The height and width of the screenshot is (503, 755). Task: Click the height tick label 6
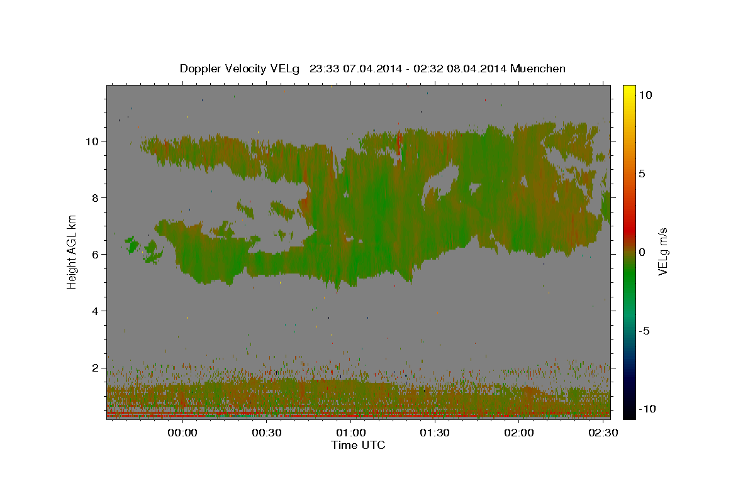pos(97,255)
